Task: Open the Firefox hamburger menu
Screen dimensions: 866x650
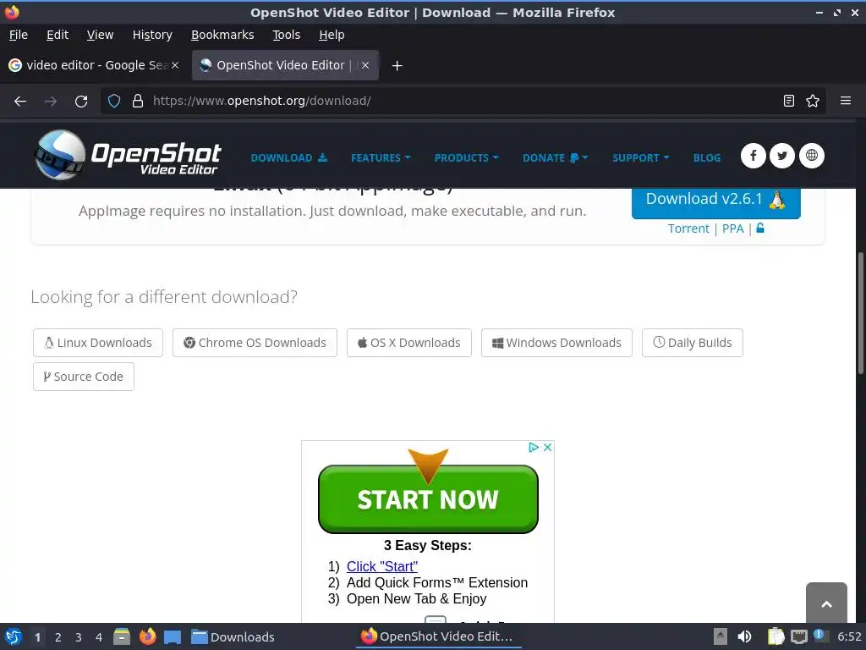Action: click(x=846, y=102)
